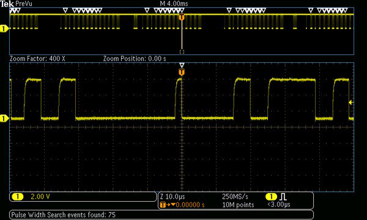This screenshot has width=367, height=220.
Task: Click the orange trigger T marker in zoom window
Action: pyautogui.click(x=182, y=72)
